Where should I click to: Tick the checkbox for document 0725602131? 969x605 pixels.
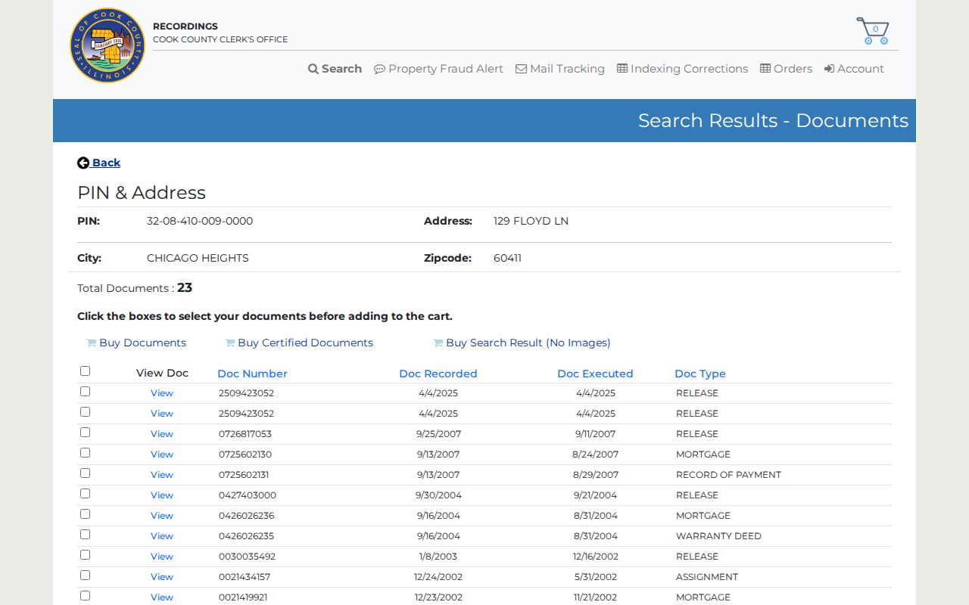click(x=85, y=473)
